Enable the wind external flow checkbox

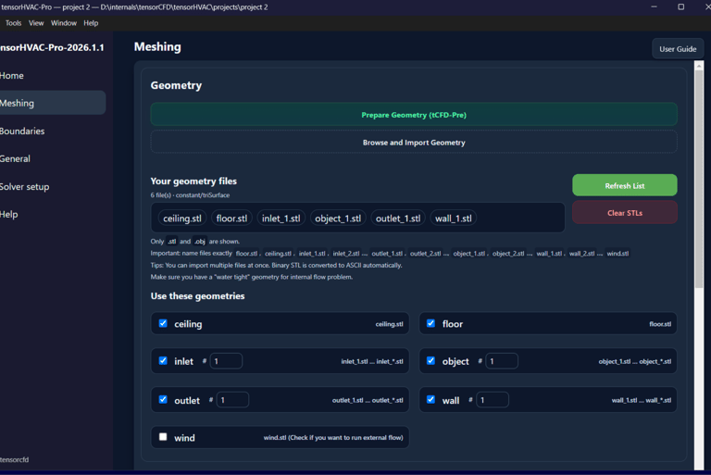pos(163,437)
